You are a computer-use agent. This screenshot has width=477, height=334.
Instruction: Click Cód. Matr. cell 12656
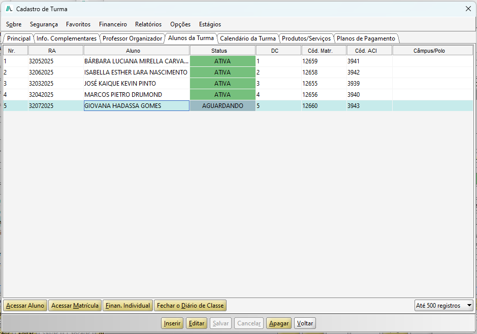coord(324,94)
